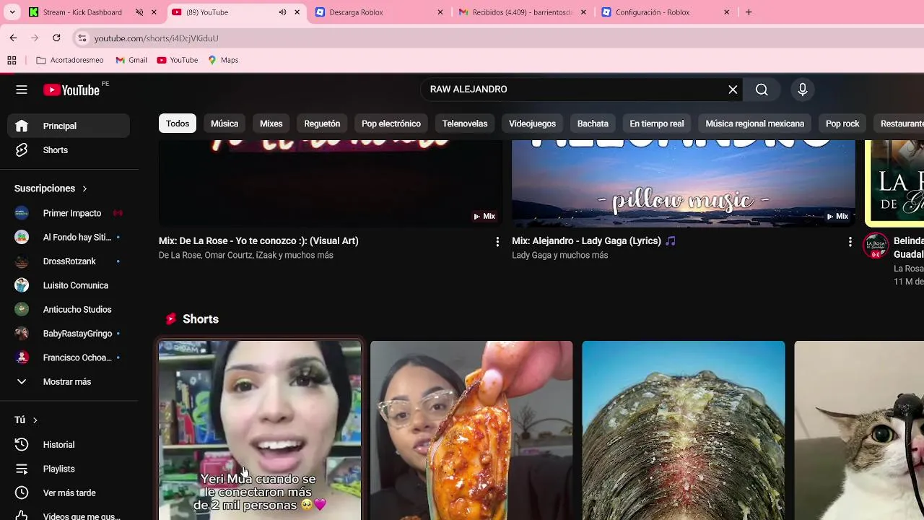924x520 pixels.
Task: Open the pillow music mix thumbnail
Action: point(684,183)
